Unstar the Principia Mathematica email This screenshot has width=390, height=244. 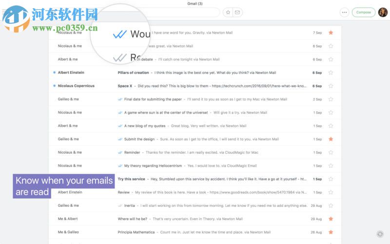click(331, 232)
